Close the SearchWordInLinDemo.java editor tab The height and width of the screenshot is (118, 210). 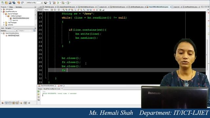point(170,7)
